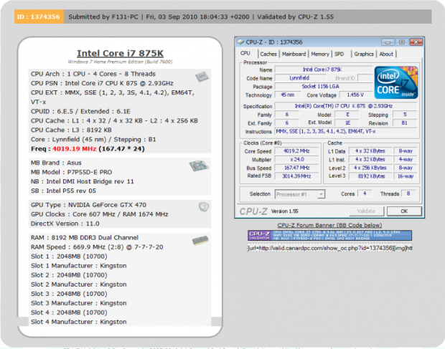This screenshot has width=445, height=349.
Task: Click the Bus Speed value 167.47 MHz
Action: (x=296, y=168)
